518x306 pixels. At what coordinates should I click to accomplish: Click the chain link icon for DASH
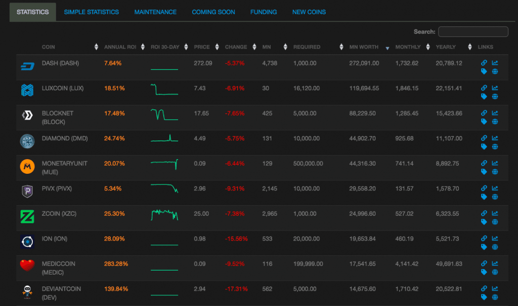[x=484, y=63]
